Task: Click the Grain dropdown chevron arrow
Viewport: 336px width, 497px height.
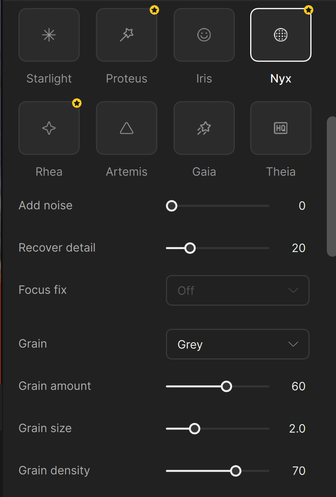Action: pos(293,344)
